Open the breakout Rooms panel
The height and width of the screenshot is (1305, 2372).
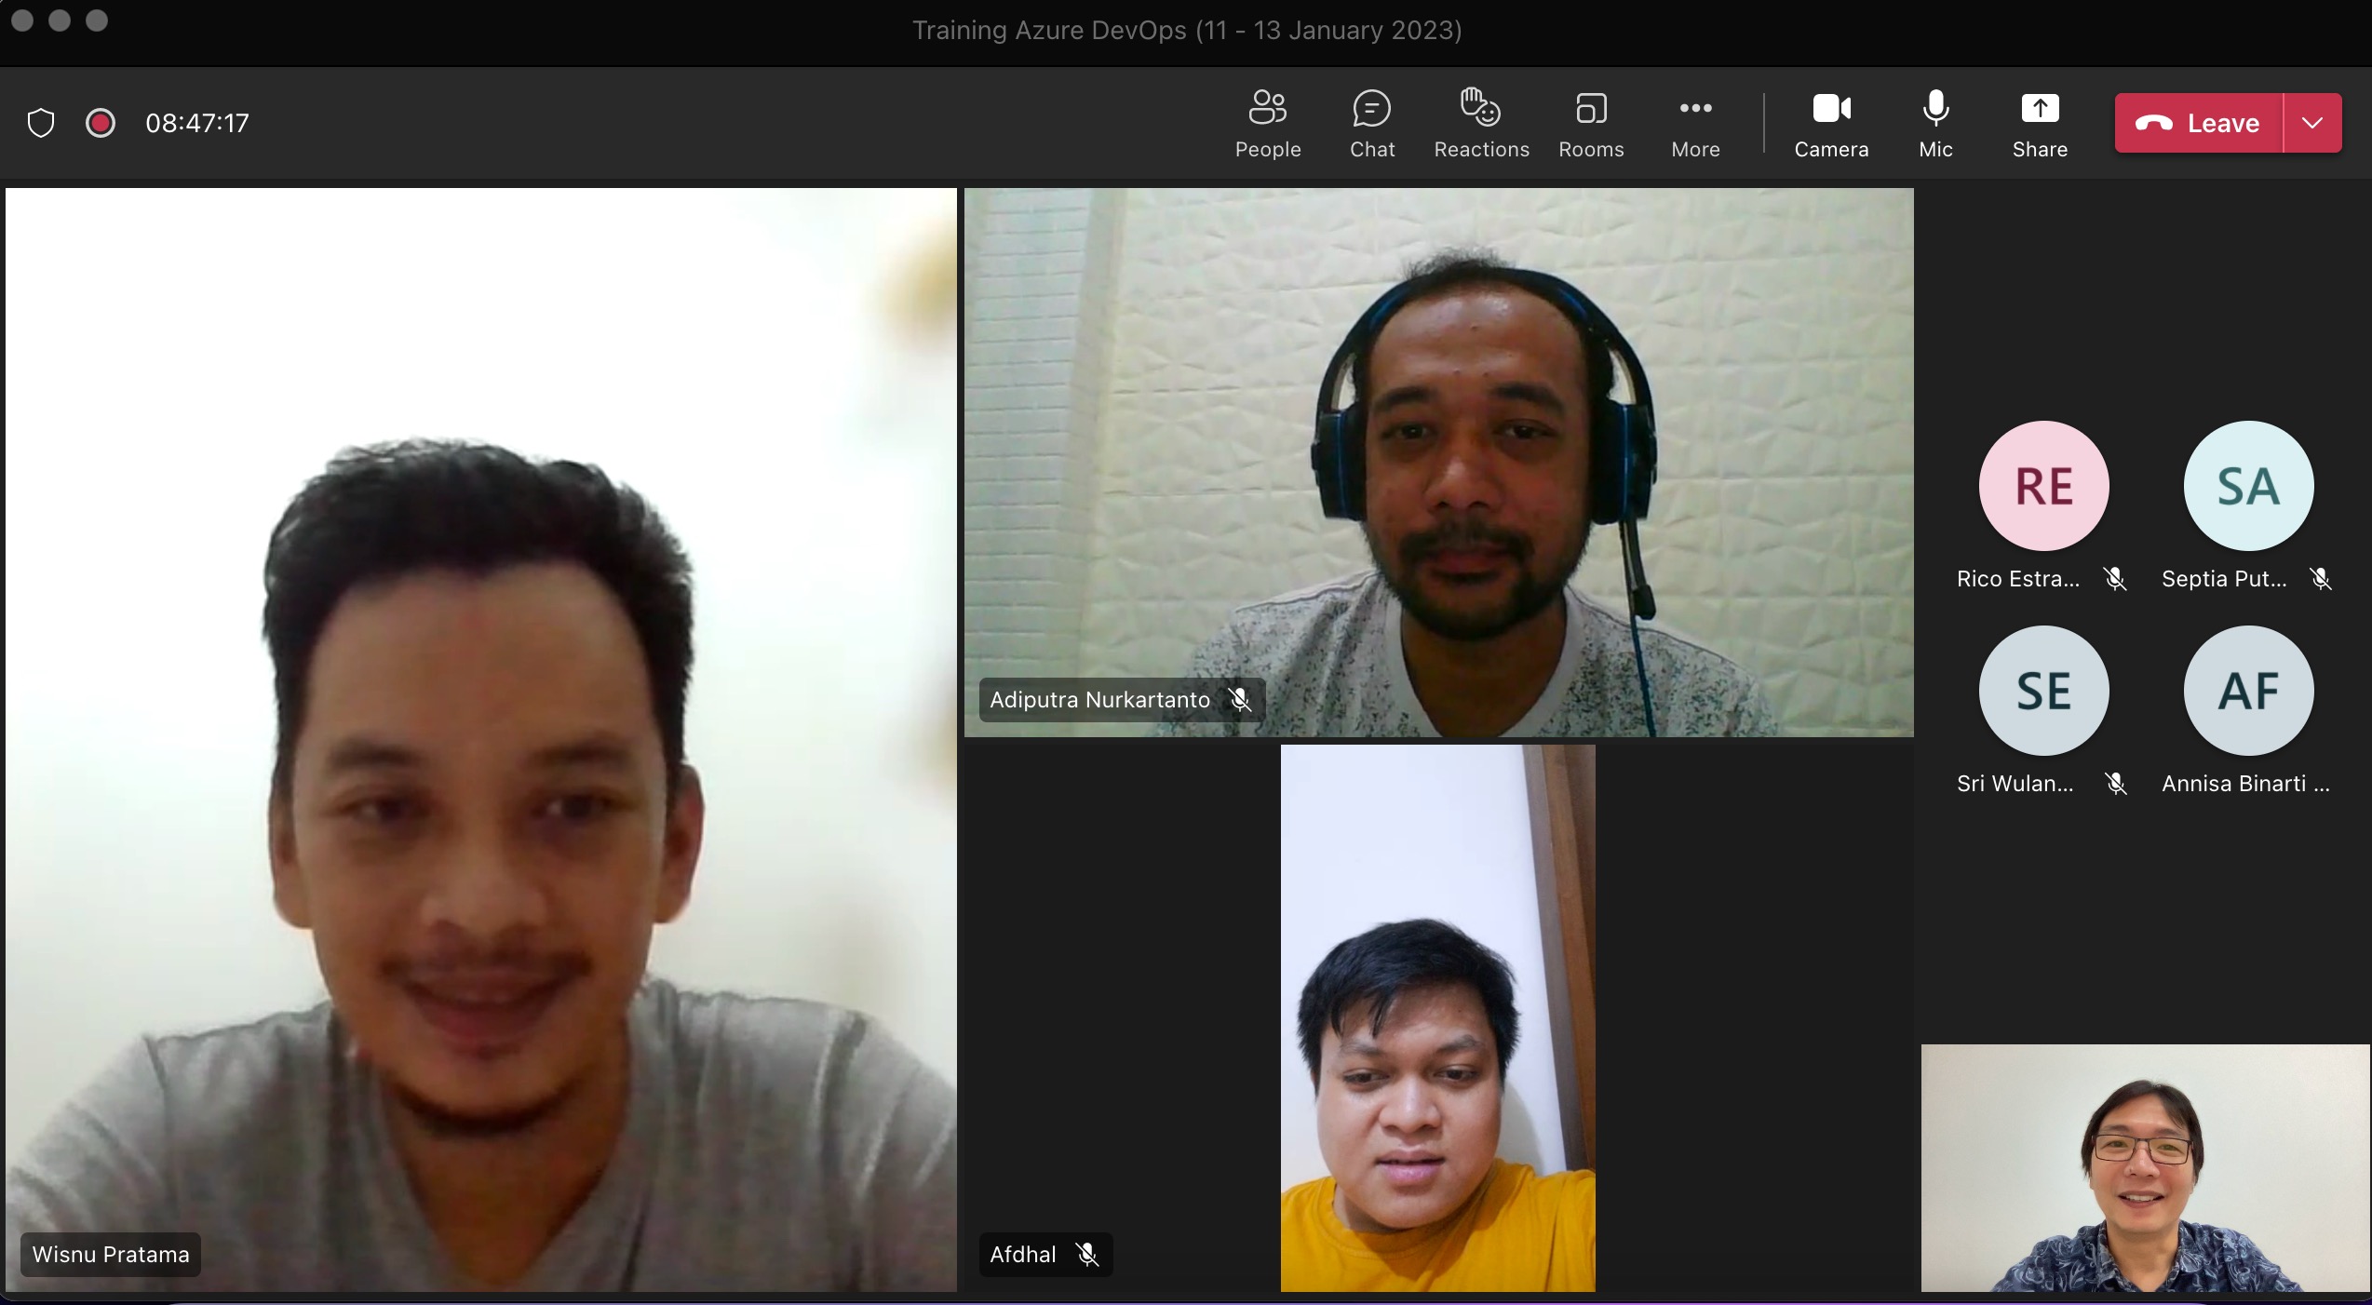tap(1590, 123)
